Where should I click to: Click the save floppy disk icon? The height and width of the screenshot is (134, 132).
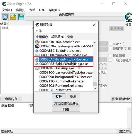[x=21, y=17]
